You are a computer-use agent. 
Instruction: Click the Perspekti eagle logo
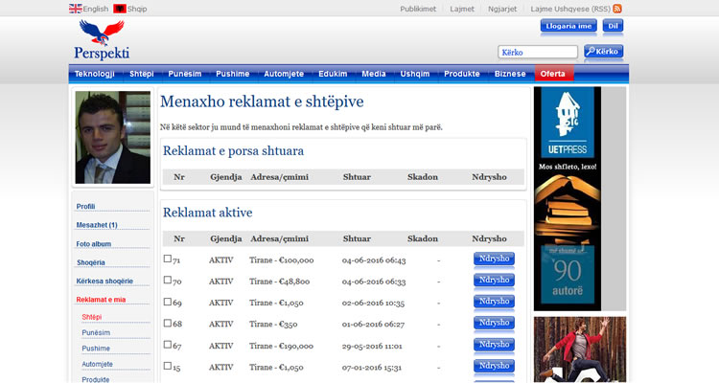(x=102, y=40)
